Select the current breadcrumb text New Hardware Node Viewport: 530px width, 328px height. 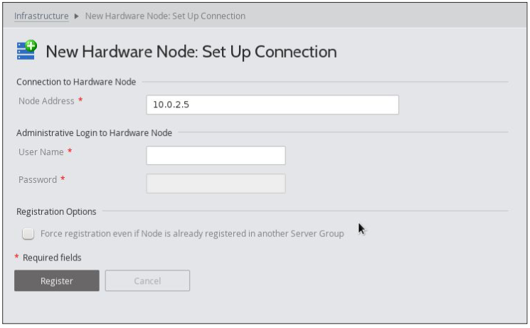point(165,16)
